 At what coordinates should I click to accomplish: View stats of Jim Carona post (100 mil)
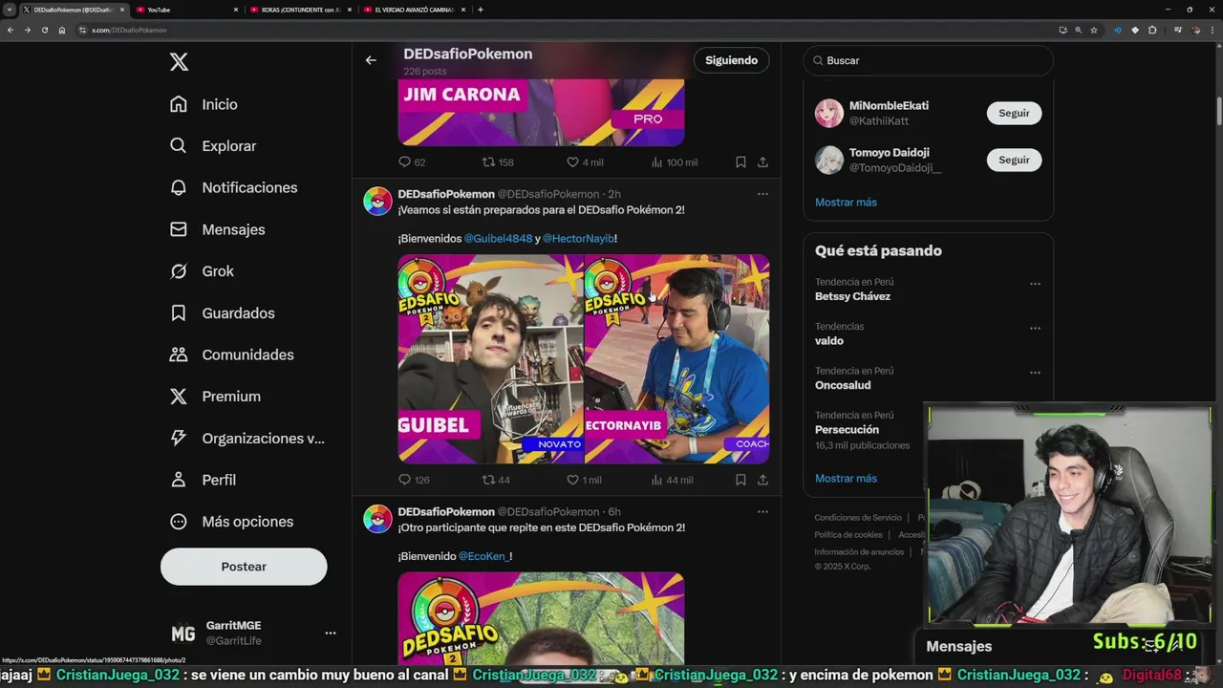(674, 162)
